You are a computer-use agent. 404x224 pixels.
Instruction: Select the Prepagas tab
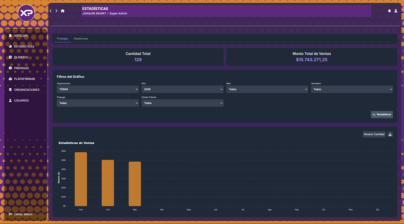pos(62,39)
